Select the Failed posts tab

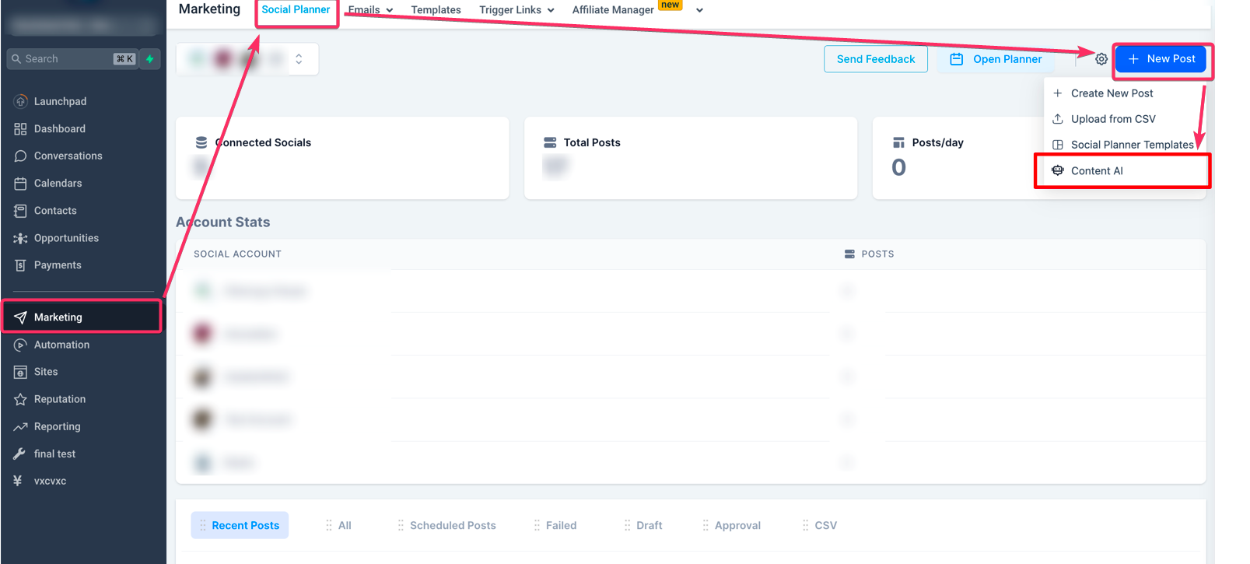point(555,525)
